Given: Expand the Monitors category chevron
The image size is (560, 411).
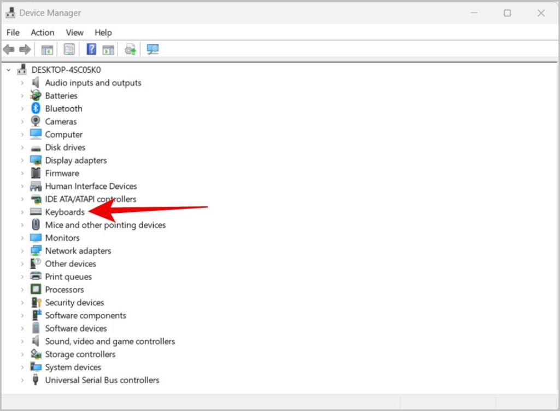Looking at the screenshot, I should [x=22, y=238].
